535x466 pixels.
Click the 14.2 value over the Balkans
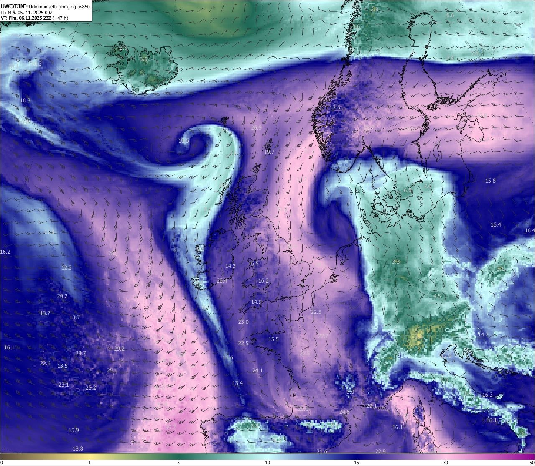coord(483,334)
